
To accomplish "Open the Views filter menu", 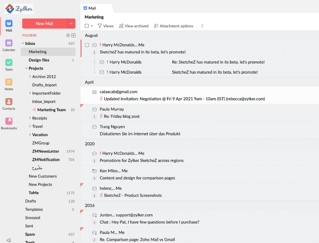I will pyautogui.click(x=105, y=26).
